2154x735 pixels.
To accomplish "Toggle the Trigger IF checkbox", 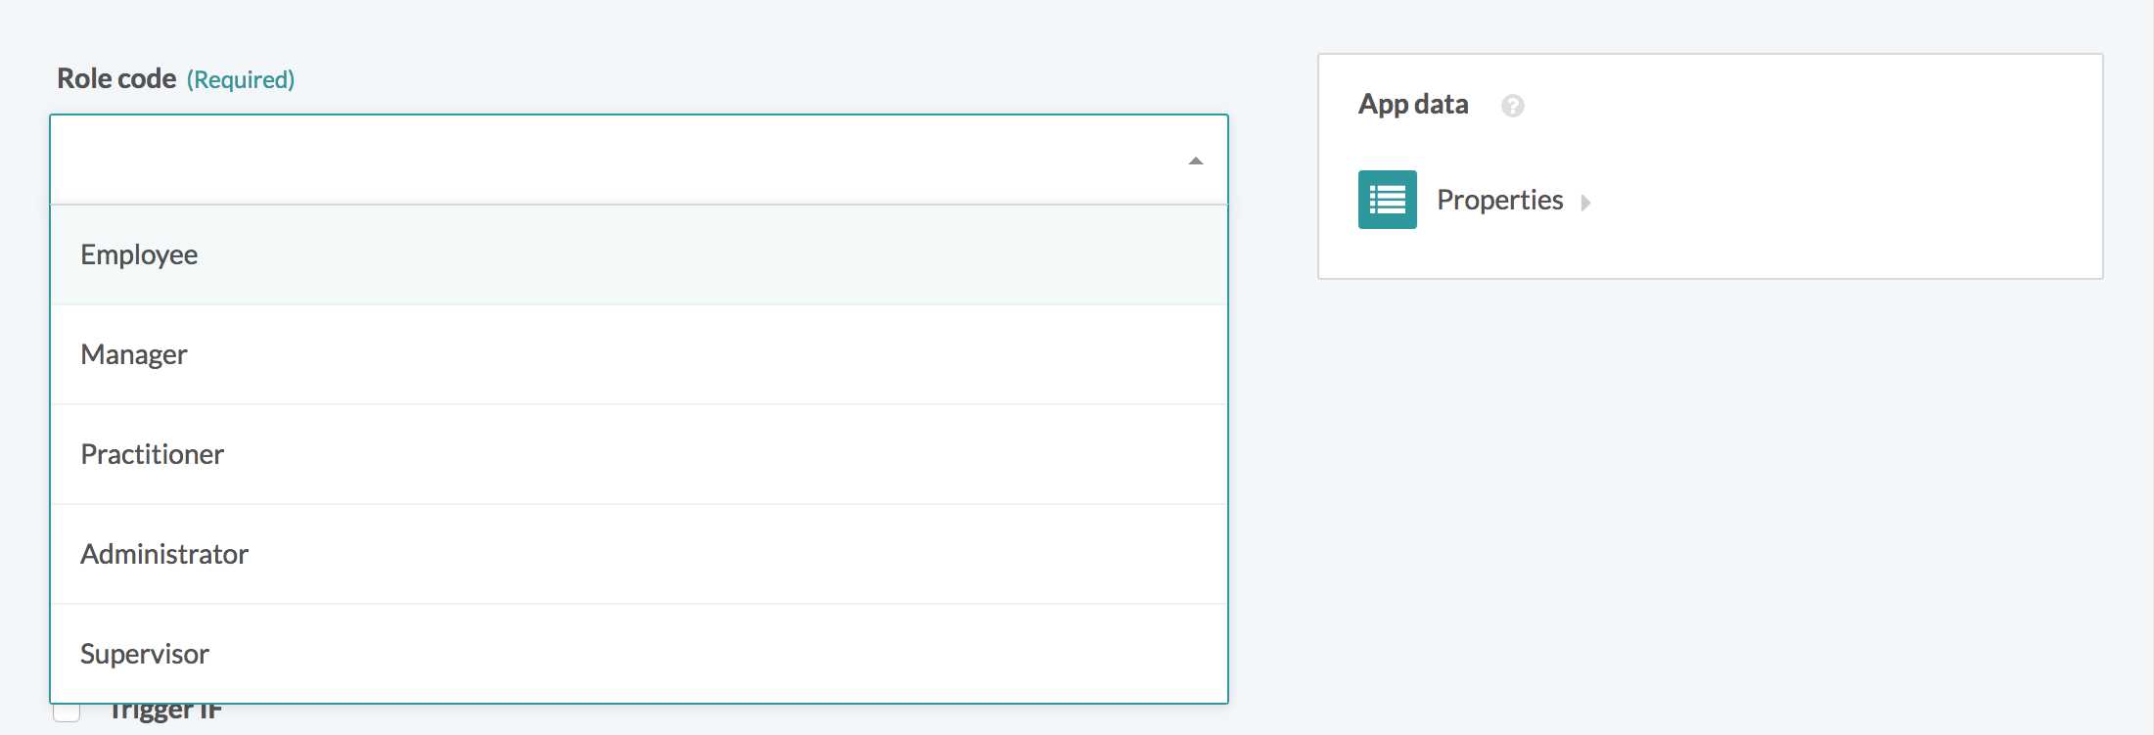I will coord(67,712).
